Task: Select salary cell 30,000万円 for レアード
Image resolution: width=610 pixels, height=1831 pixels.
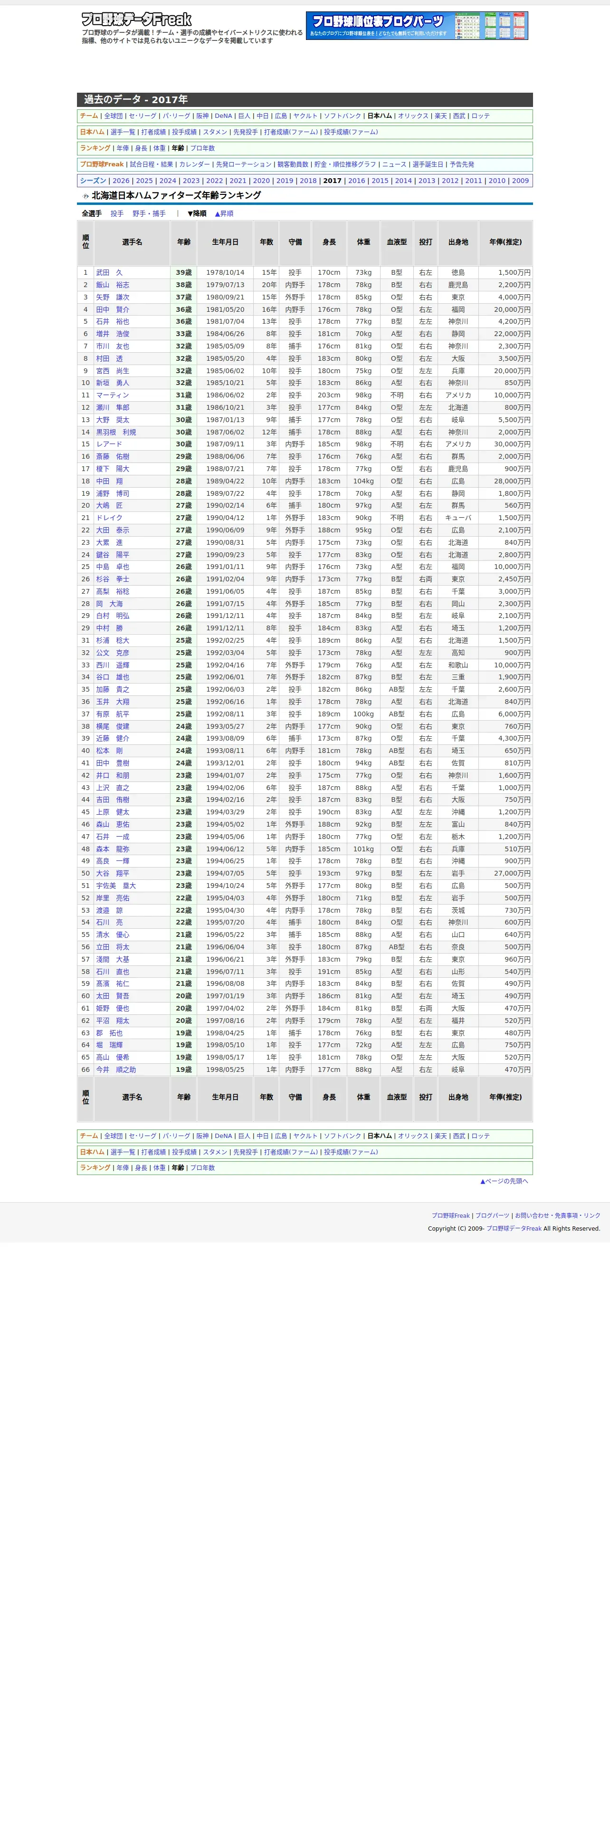Action: pyautogui.click(x=505, y=444)
